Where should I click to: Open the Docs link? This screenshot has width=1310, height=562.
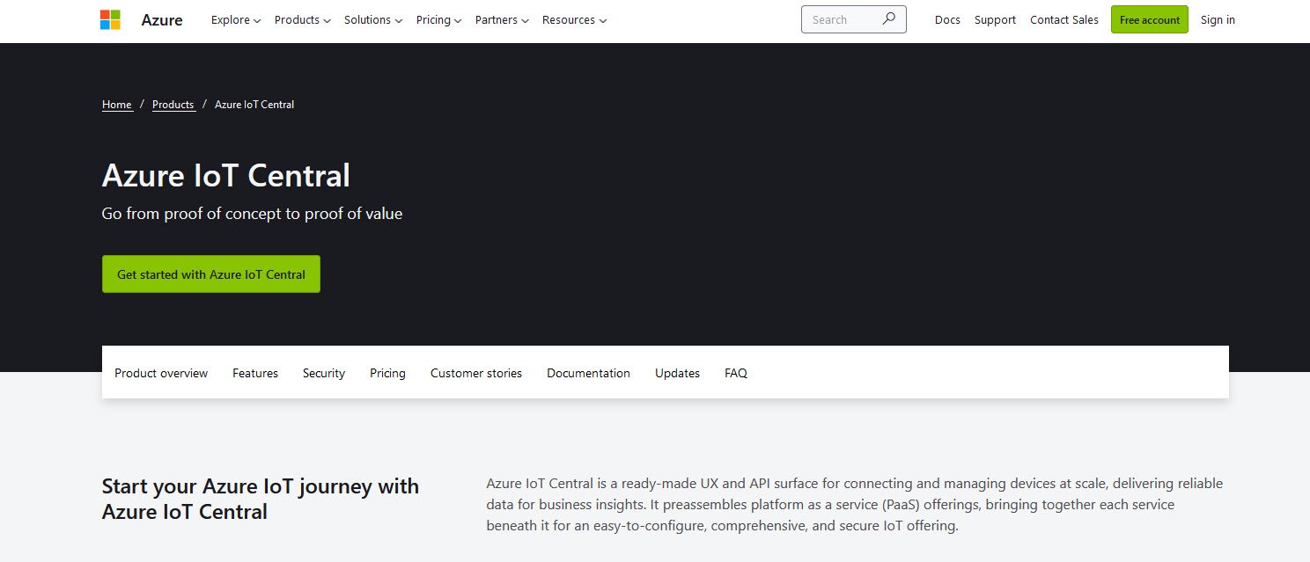pyautogui.click(x=947, y=19)
